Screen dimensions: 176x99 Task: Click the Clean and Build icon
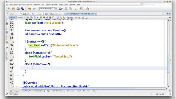71,9
